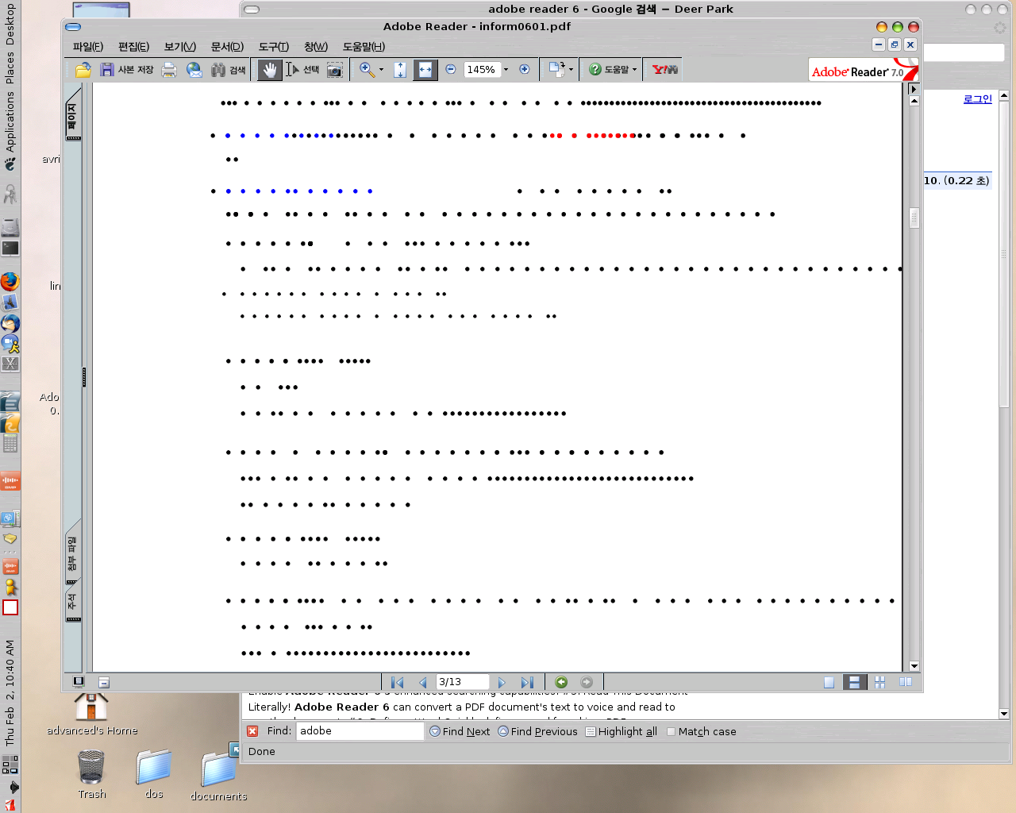Click the 로그인 link in the browser
This screenshot has height=813, width=1016.
pos(978,99)
